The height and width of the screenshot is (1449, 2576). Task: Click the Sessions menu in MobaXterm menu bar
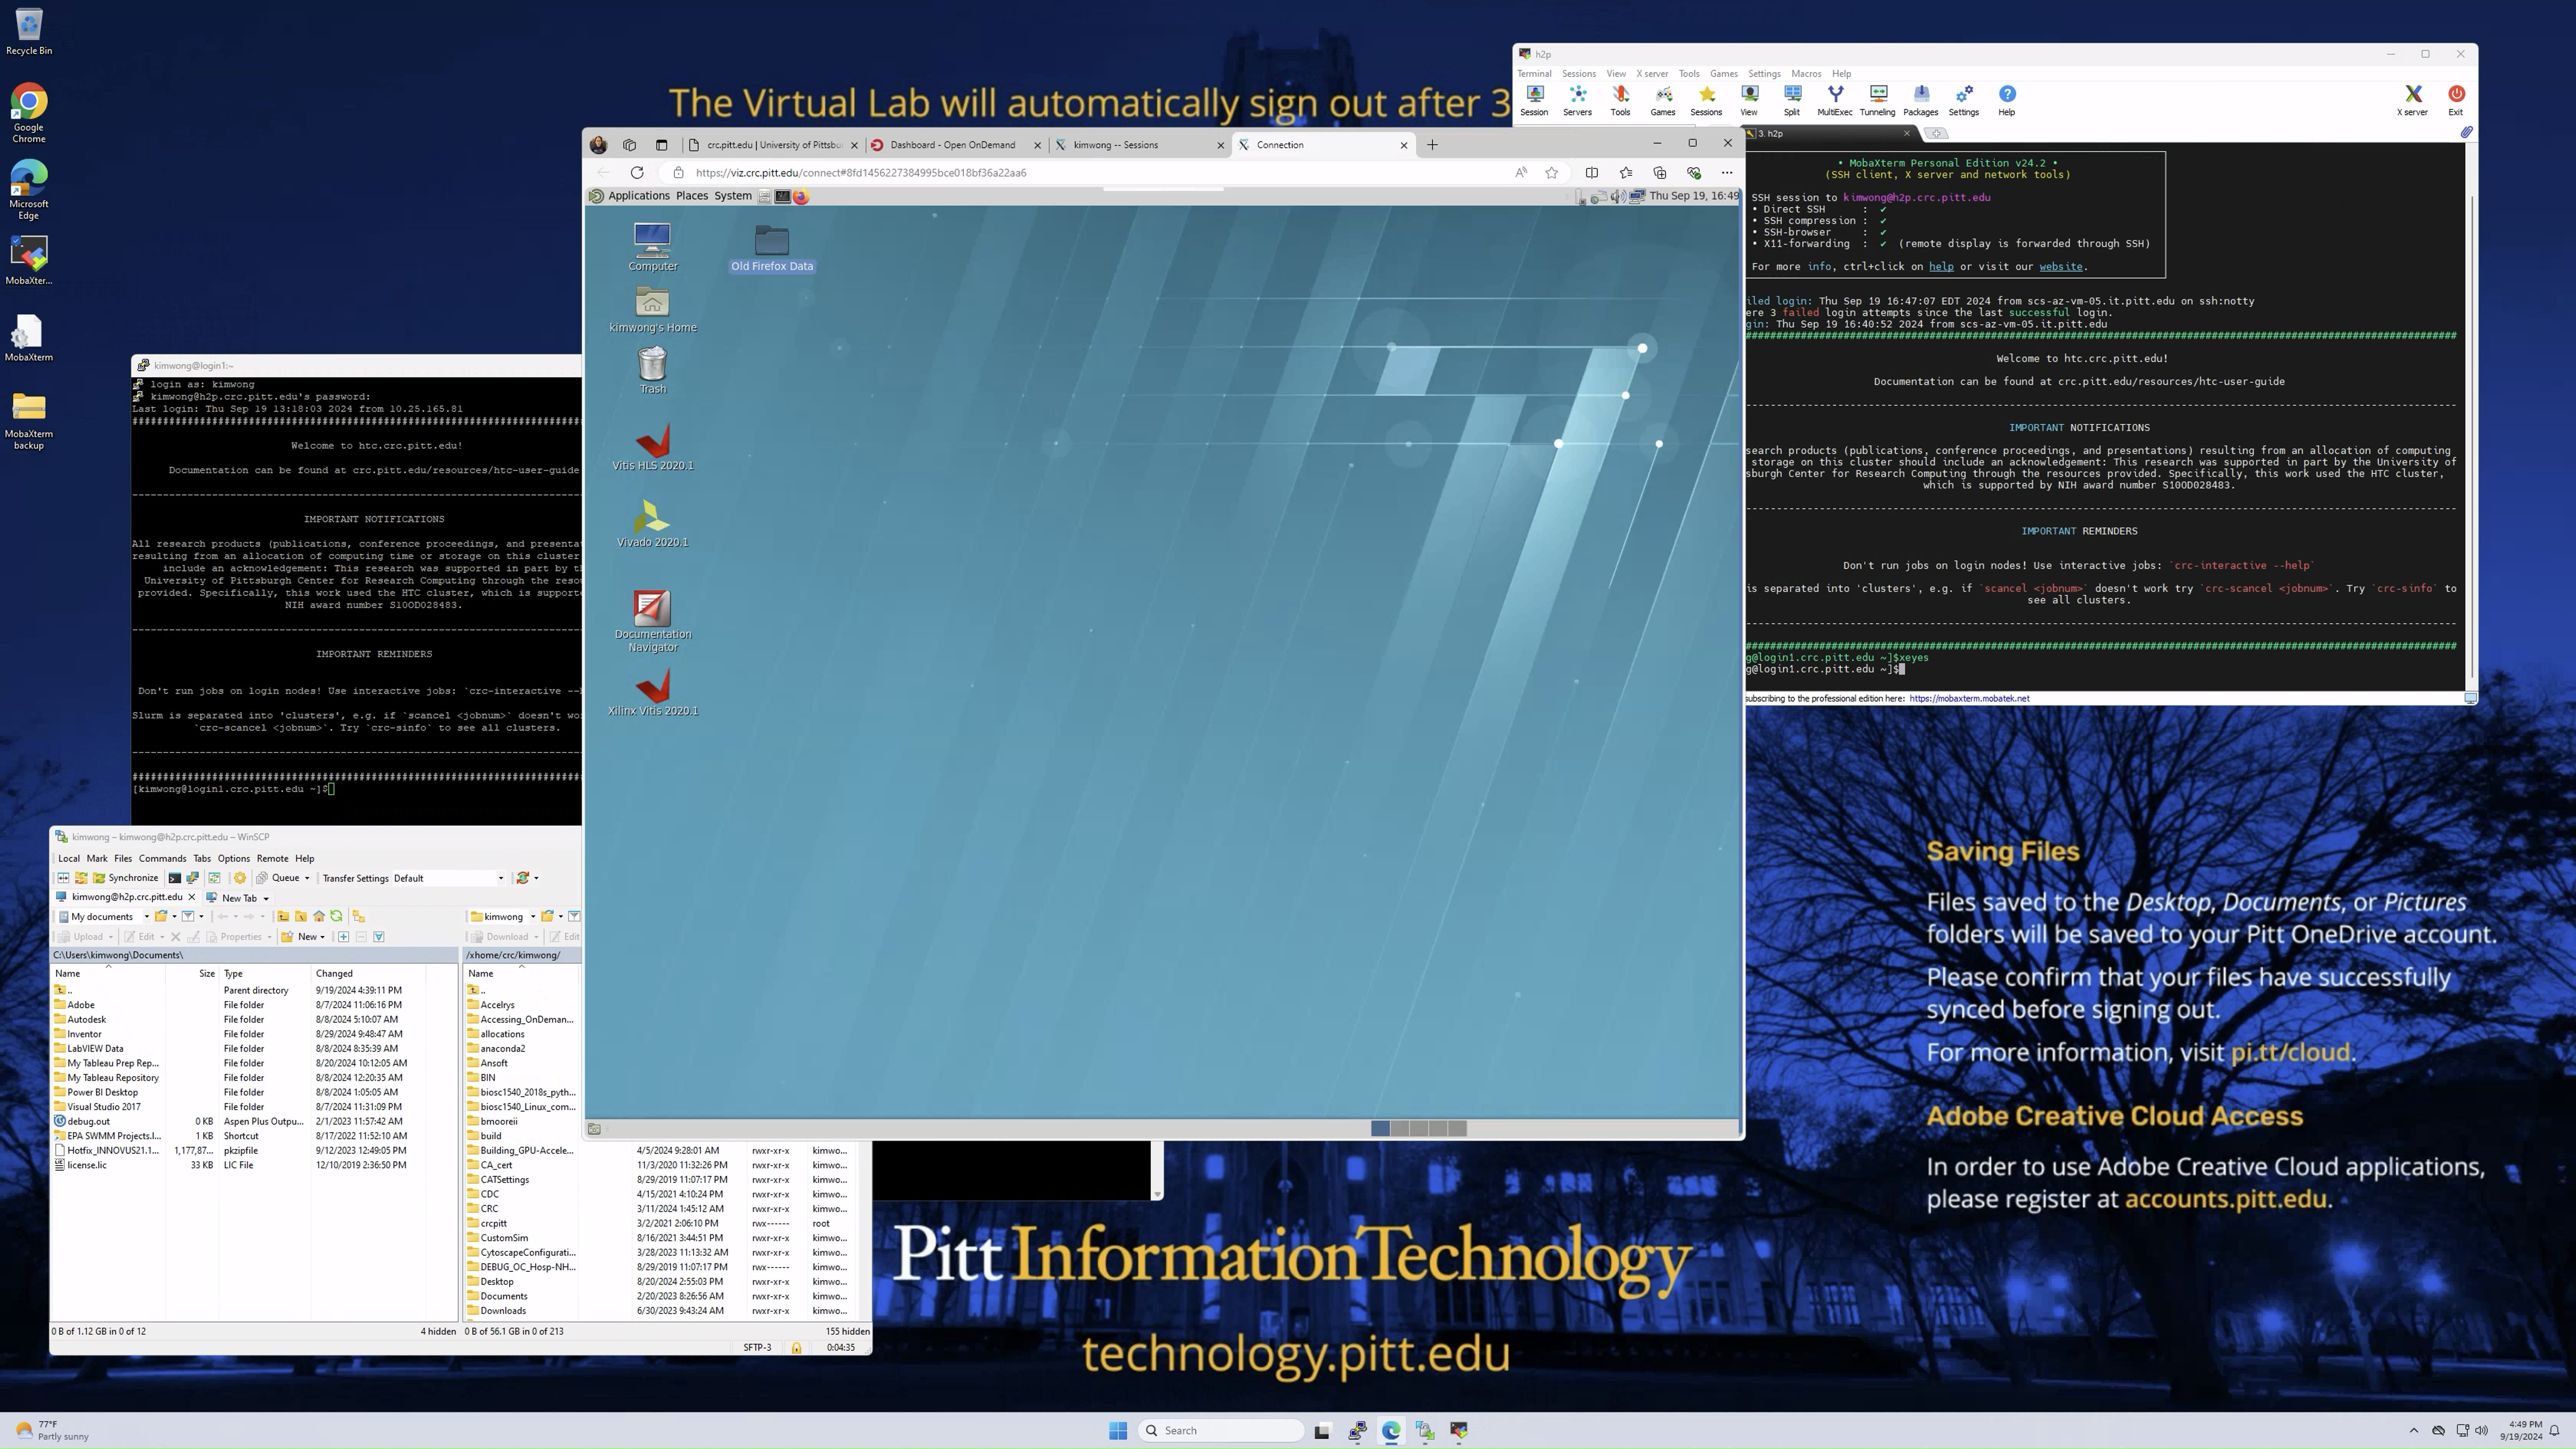click(1580, 72)
